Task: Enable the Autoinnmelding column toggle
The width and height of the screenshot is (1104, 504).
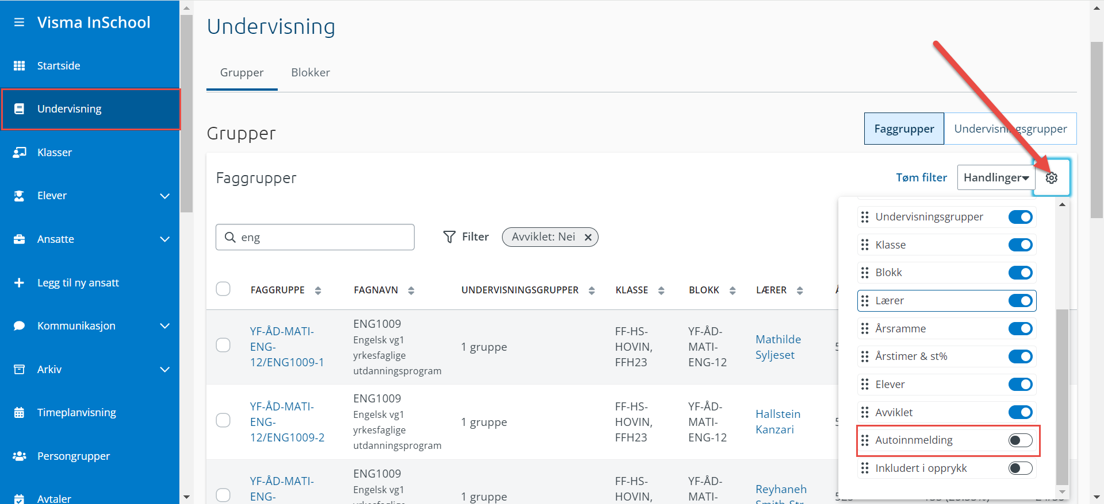Action: 1020,440
